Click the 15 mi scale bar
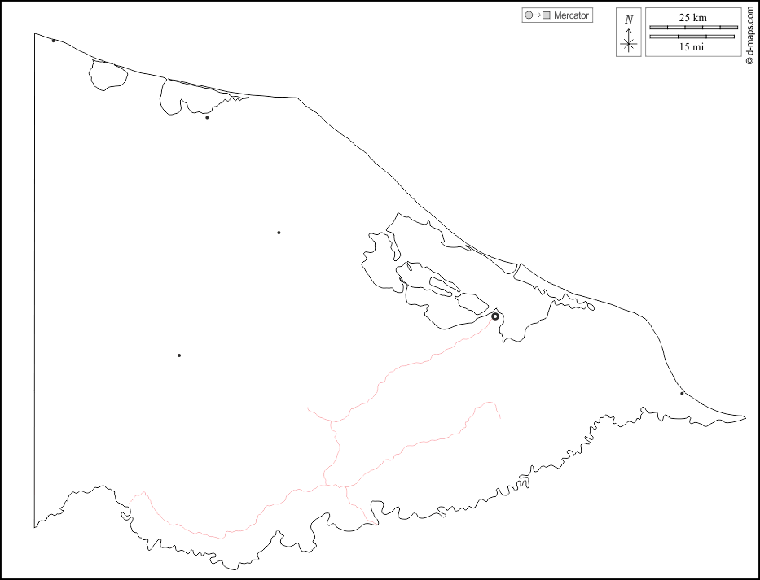 pos(692,37)
